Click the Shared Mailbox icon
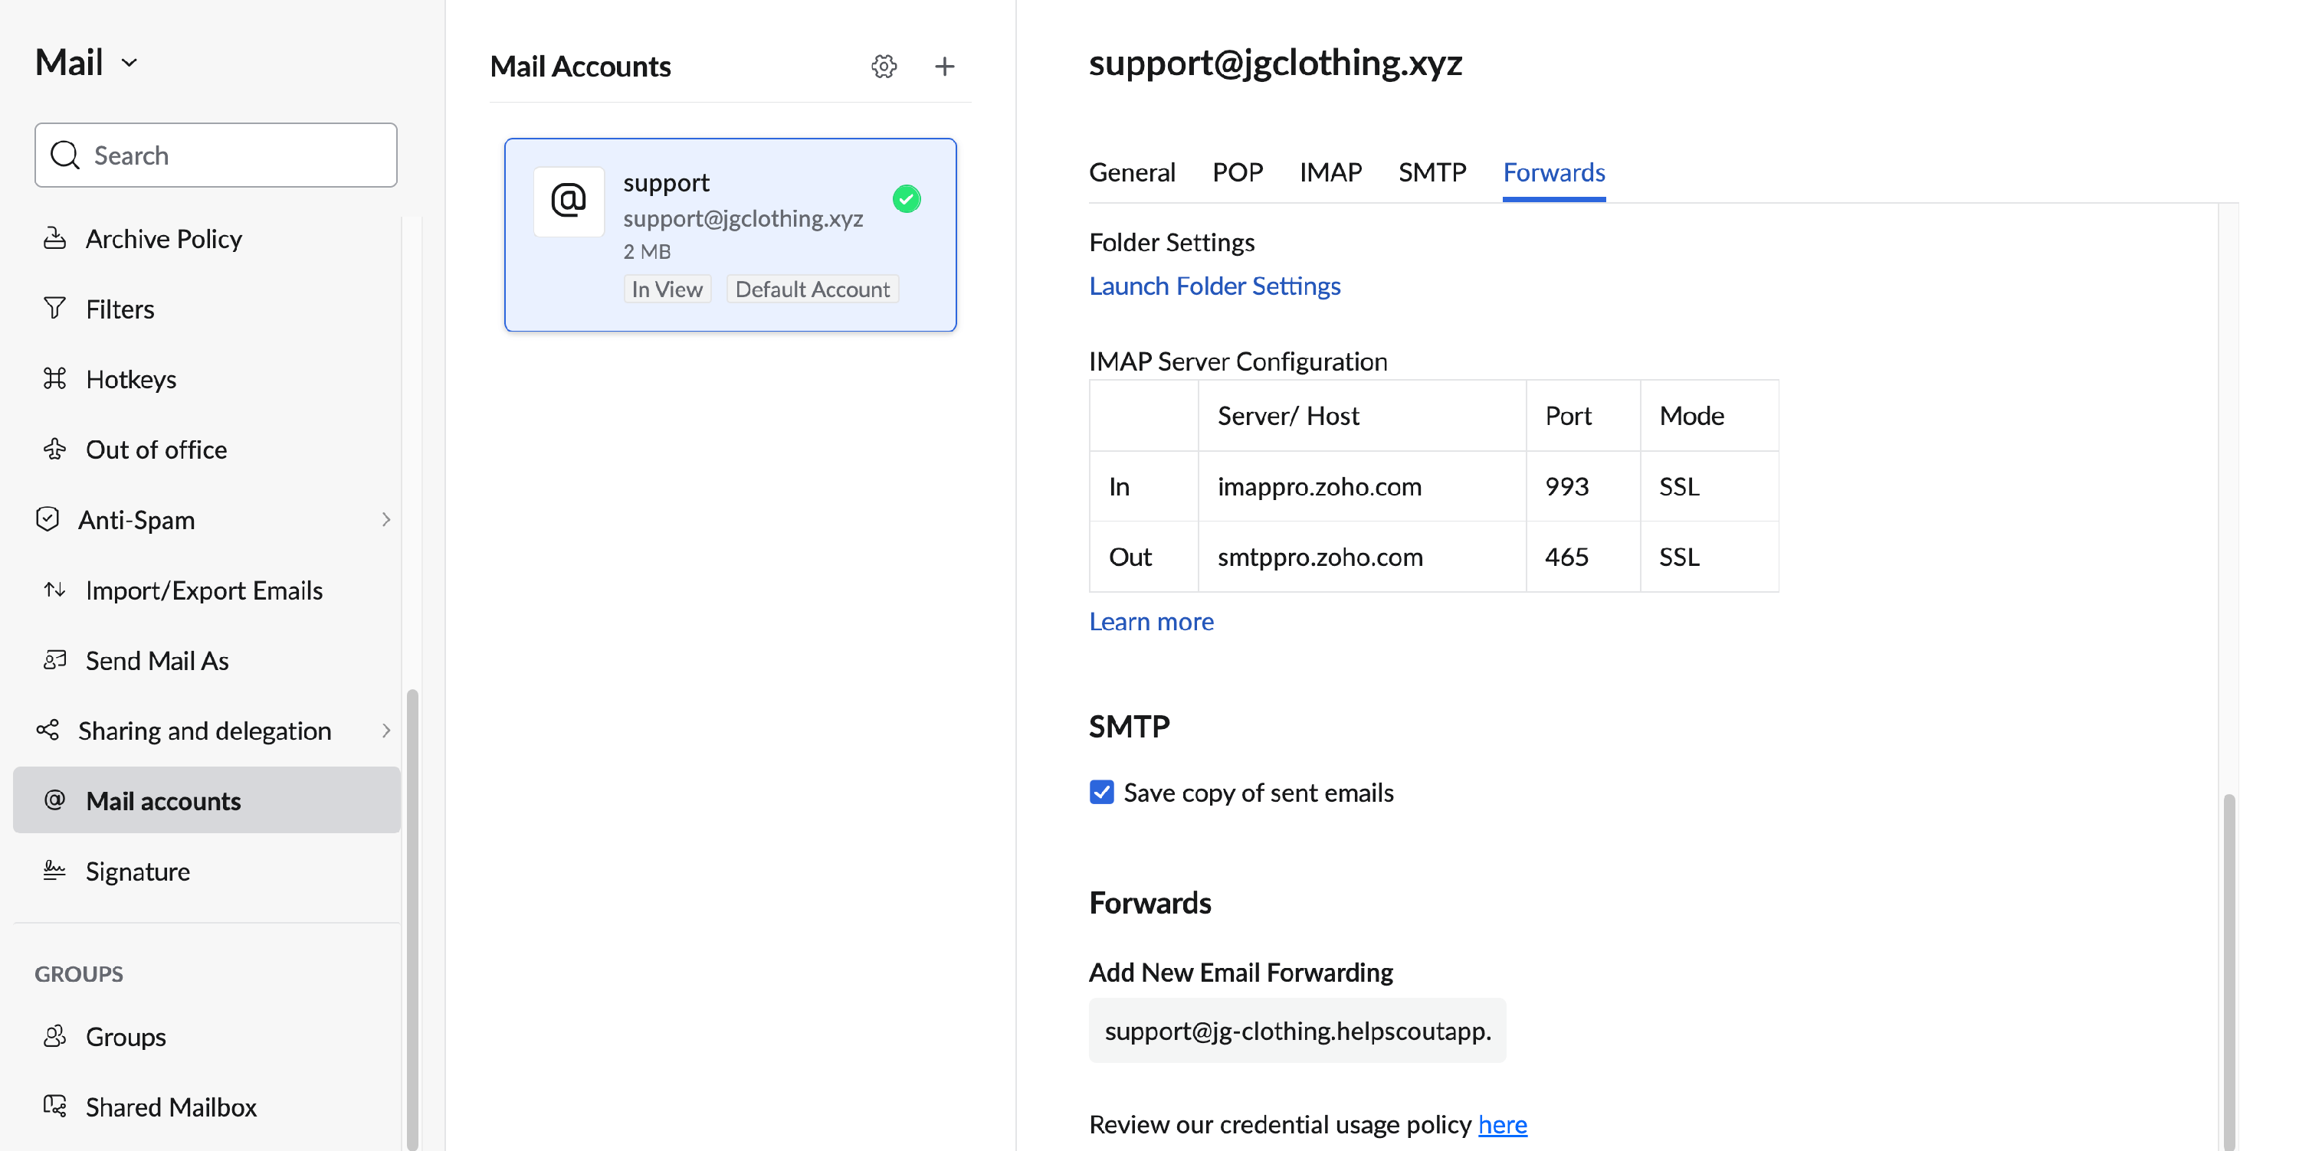The height and width of the screenshot is (1151, 2299). click(54, 1107)
